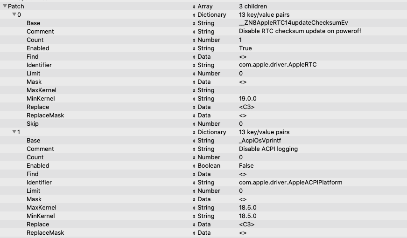
Task: Open type arrows for the _AcpiOsVprintf Base row
Action: pyautogui.click(x=194, y=141)
